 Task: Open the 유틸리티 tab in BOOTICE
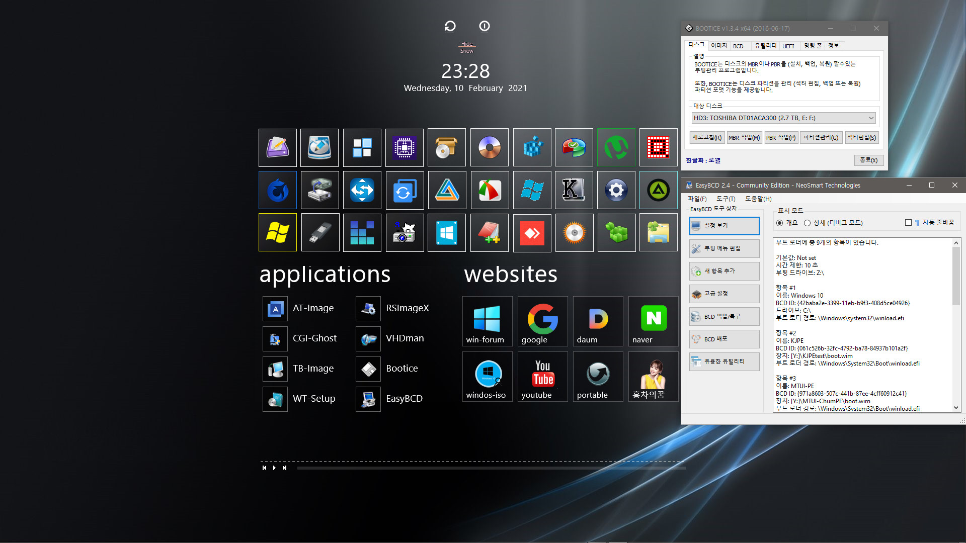765,46
